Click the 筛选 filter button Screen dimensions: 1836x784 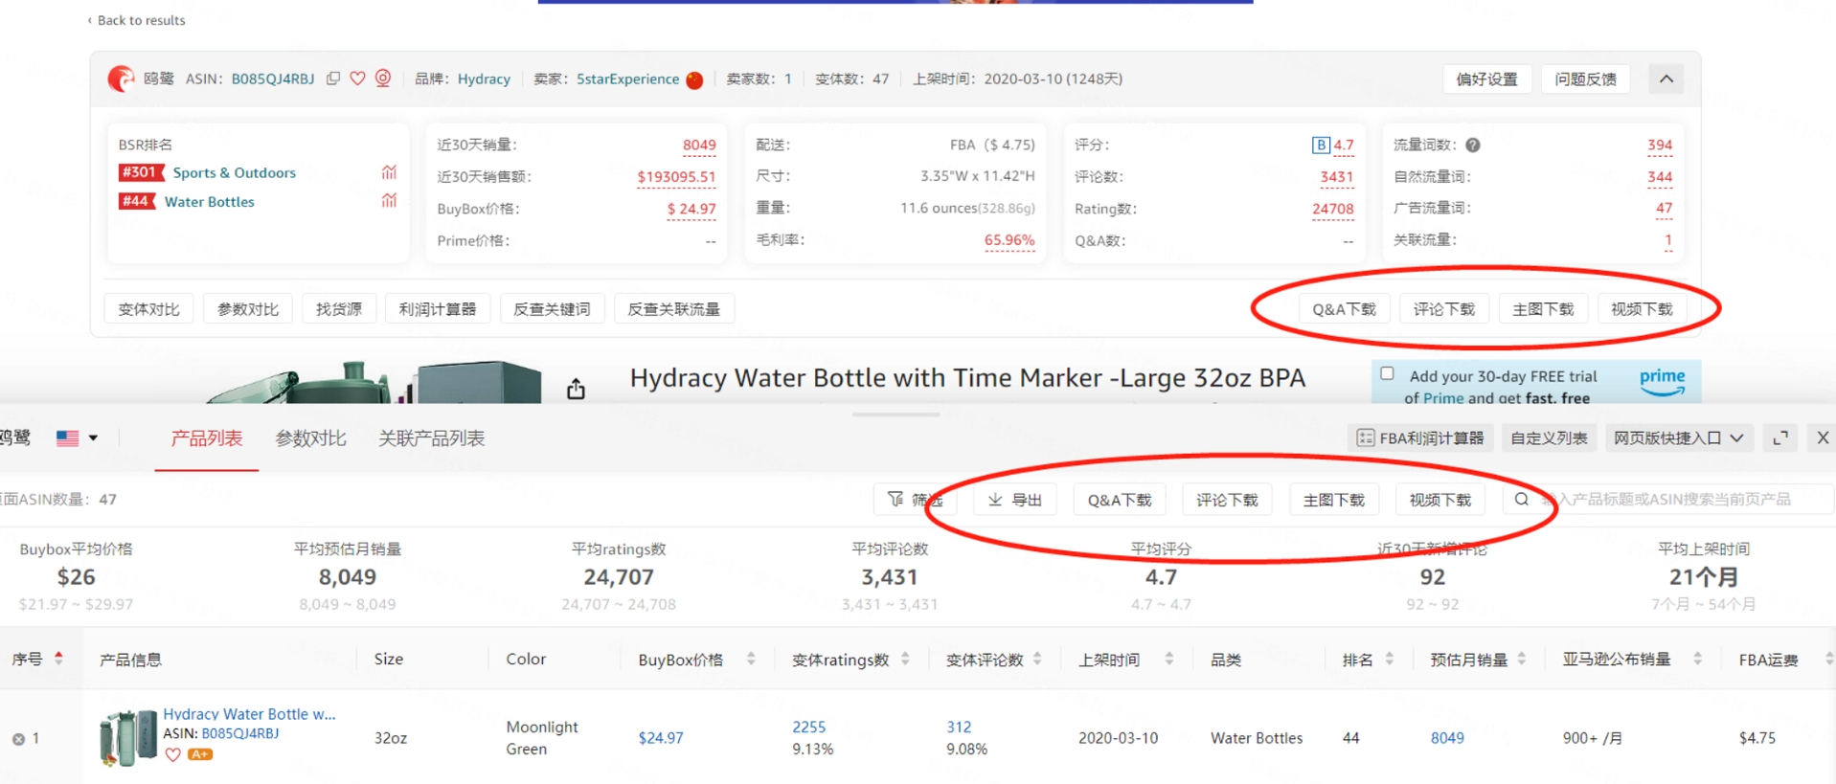pyautogui.click(x=916, y=500)
